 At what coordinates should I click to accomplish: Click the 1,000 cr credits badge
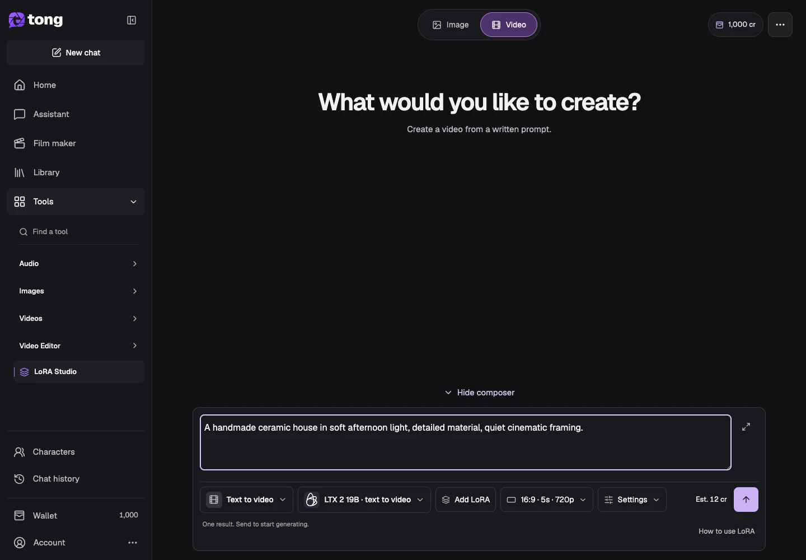point(735,25)
